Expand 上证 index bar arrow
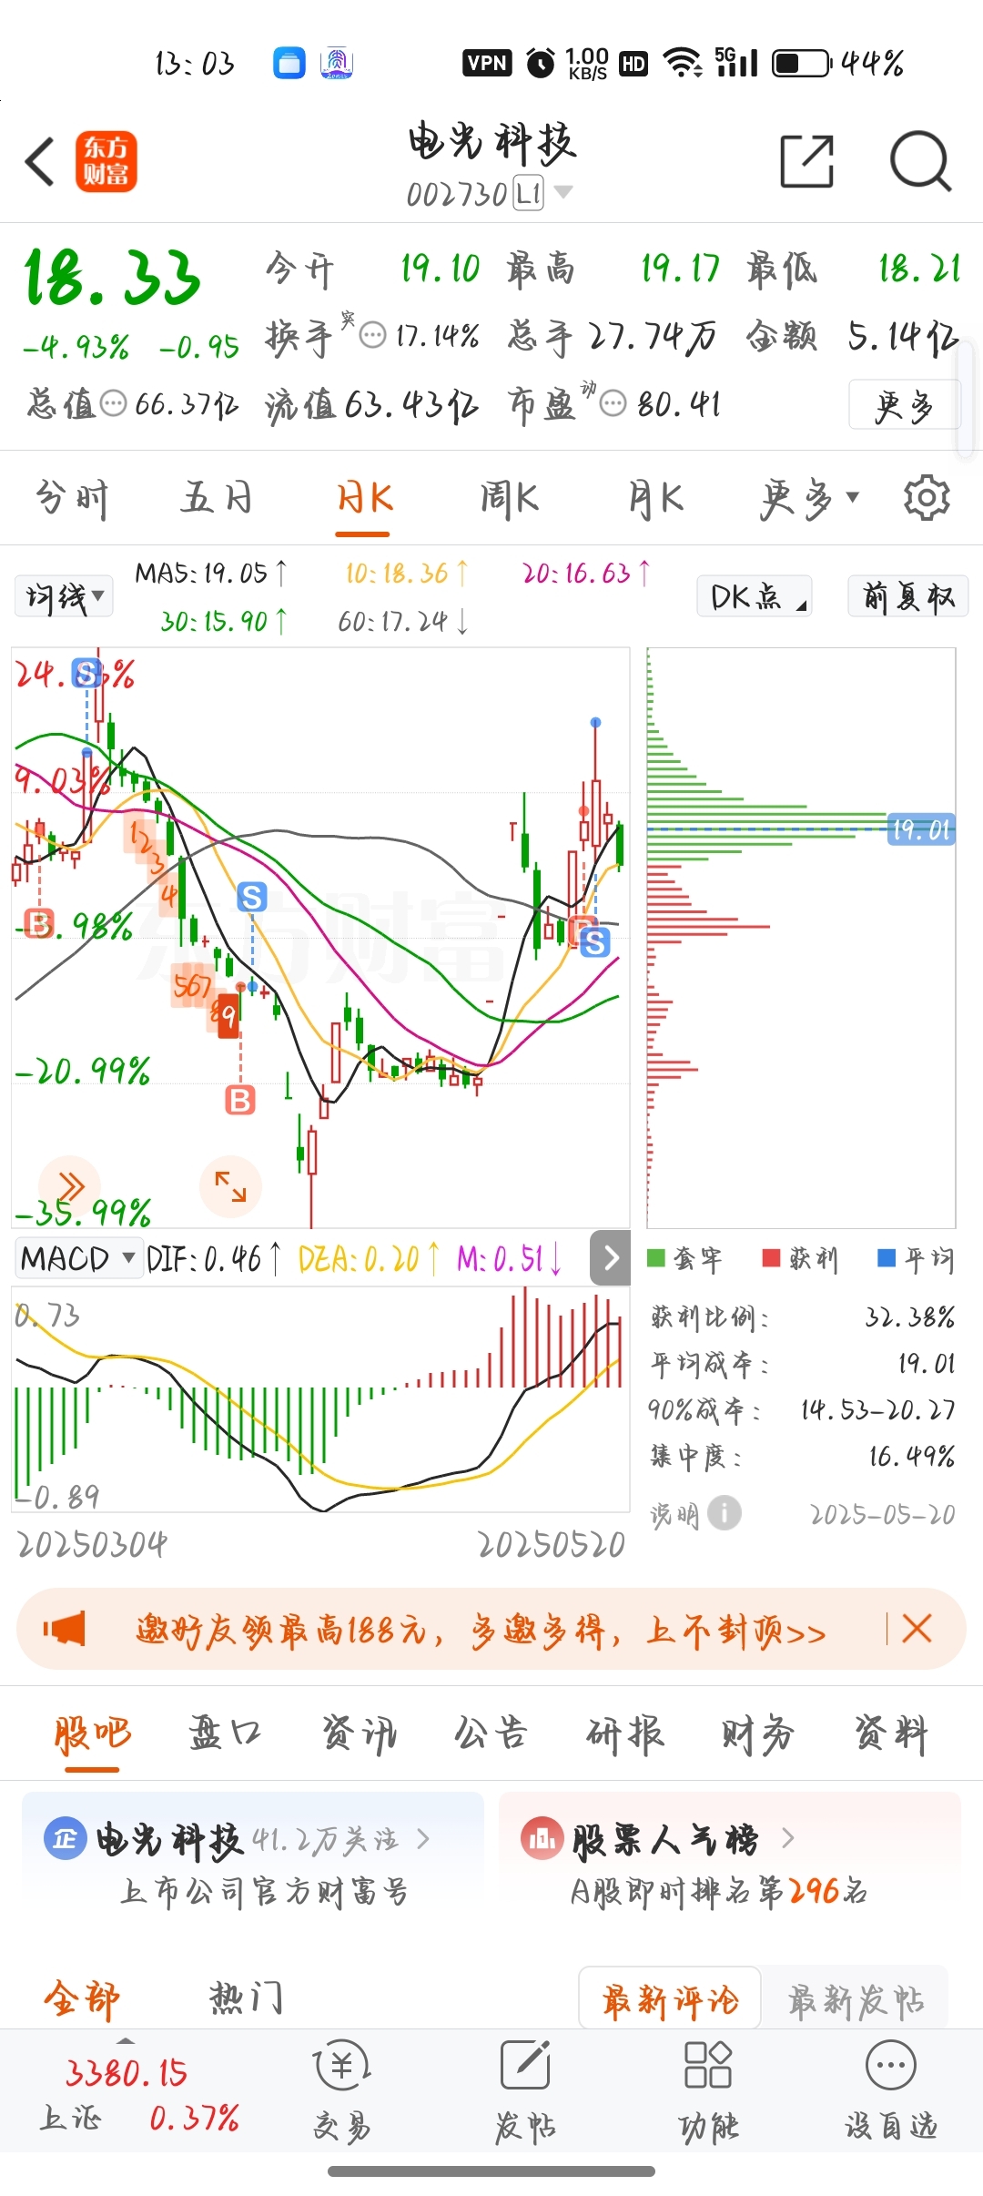 tap(126, 2041)
